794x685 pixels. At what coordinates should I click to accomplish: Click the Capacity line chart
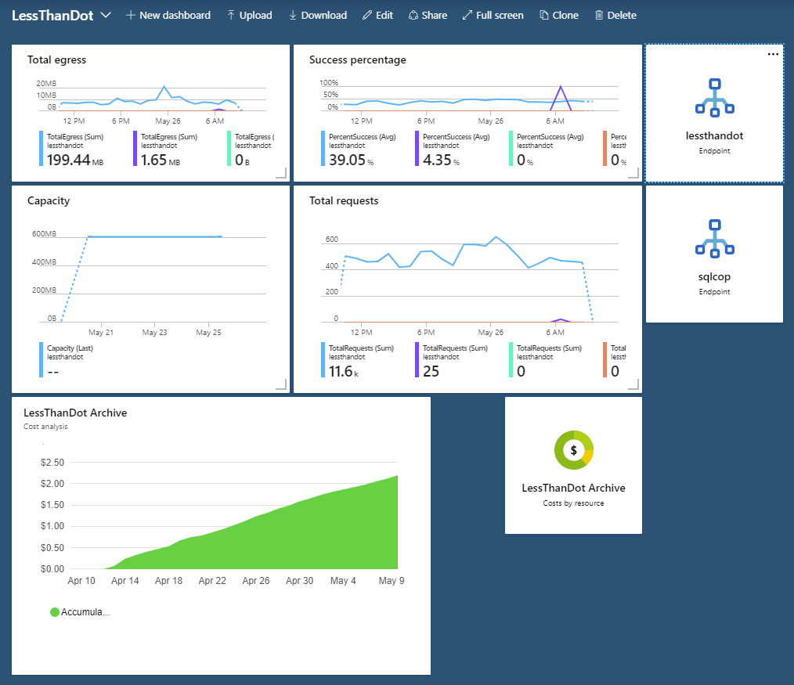click(x=152, y=279)
